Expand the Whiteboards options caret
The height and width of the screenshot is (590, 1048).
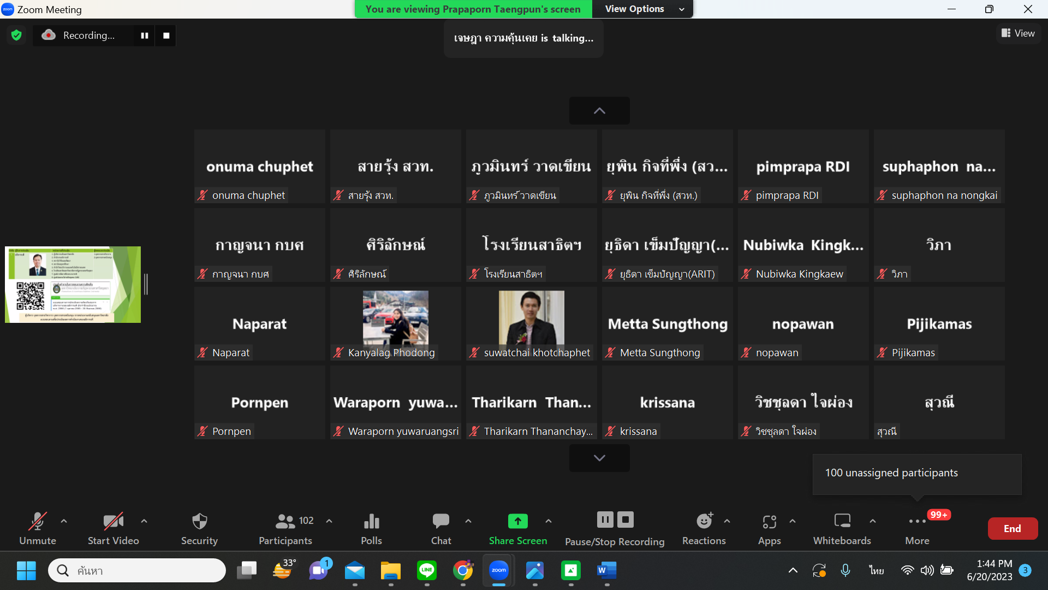coord(873,521)
